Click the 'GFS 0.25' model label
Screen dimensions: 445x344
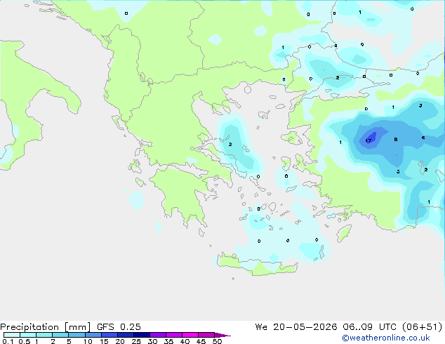point(119,327)
